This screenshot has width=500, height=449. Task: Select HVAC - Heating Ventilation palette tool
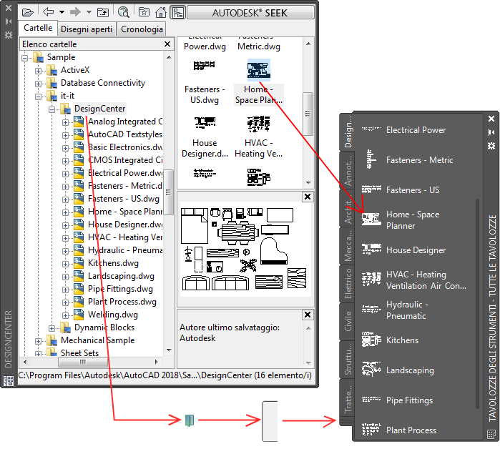tap(414, 280)
